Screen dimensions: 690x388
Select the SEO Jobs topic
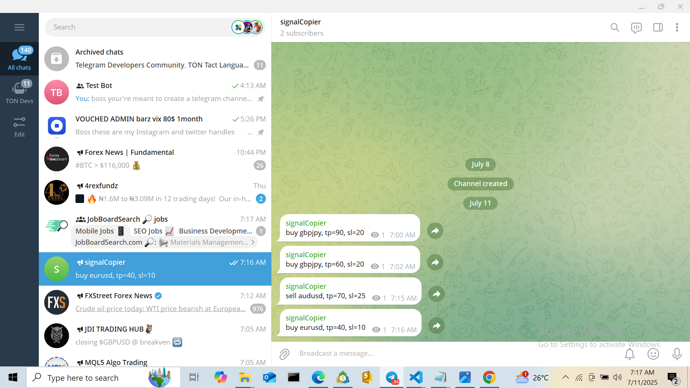coord(154,231)
